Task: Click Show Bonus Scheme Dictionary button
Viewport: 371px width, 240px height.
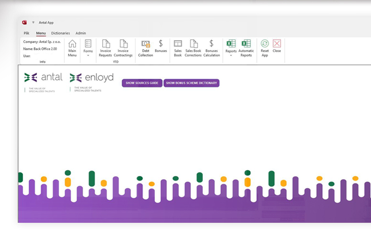Action: tap(191, 83)
